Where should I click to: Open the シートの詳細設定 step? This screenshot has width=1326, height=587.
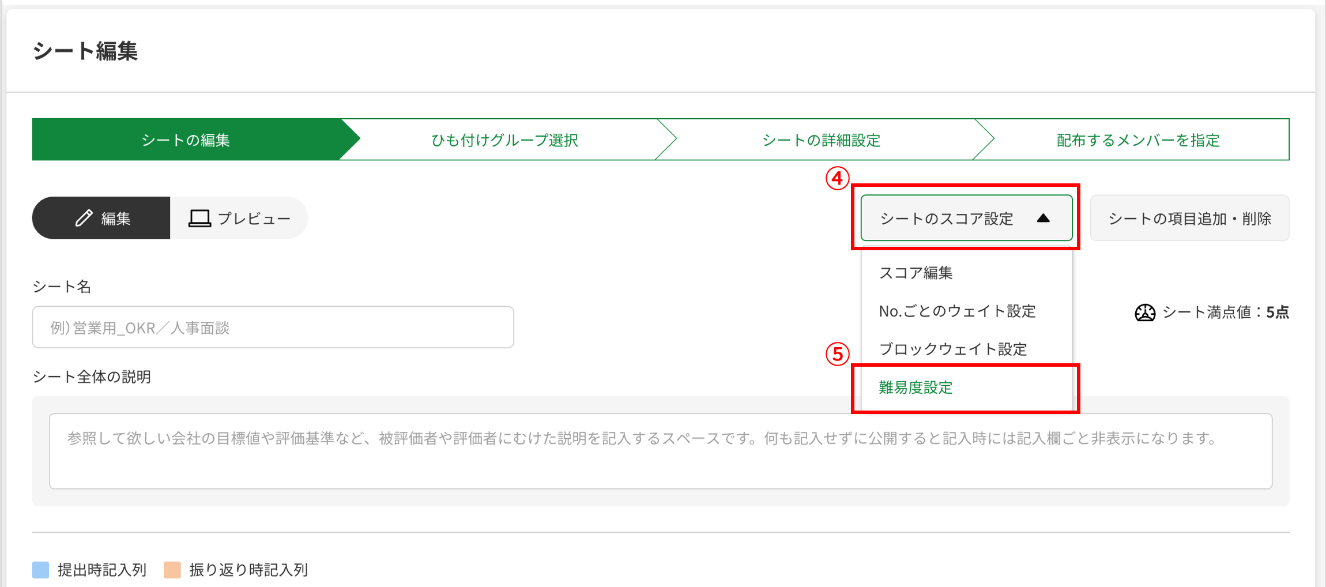click(x=821, y=140)
